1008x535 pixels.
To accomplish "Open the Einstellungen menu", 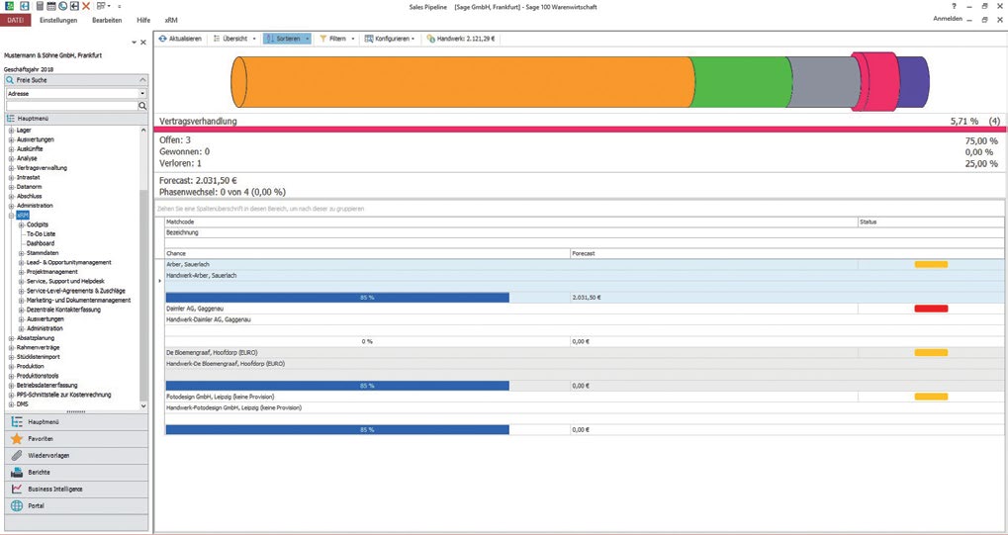I will pyautogui.click(x=58, y=20).
